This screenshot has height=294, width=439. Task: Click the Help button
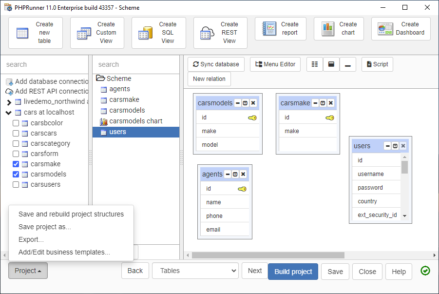399,272
